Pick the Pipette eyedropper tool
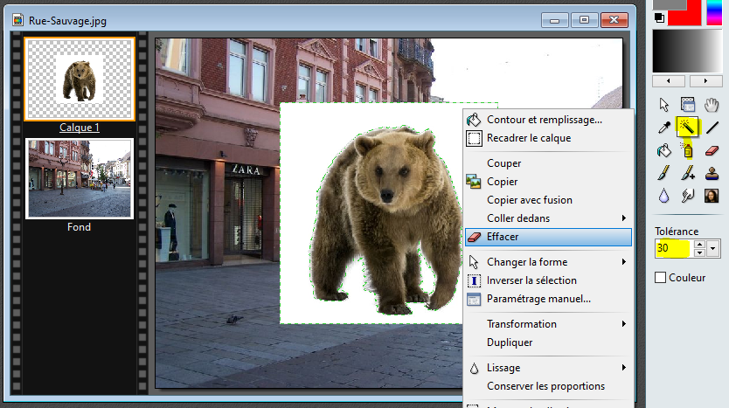The image size is (729, 408). (x=664, y=128)
